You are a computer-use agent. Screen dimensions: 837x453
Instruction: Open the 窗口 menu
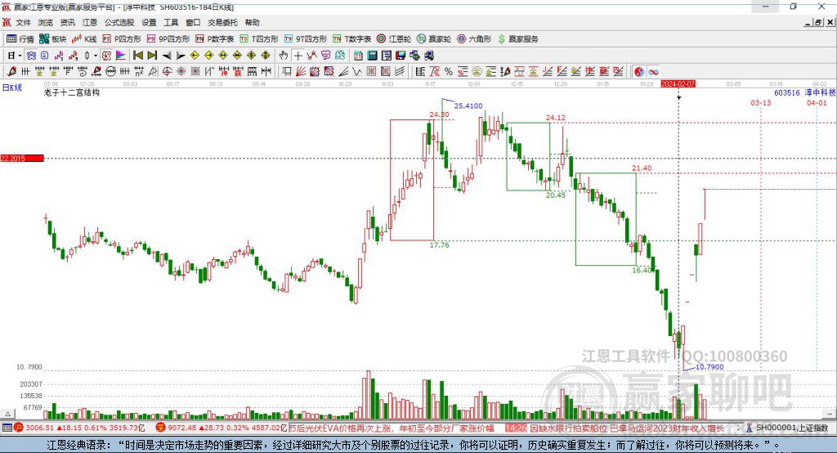click(x=193, y=22)
